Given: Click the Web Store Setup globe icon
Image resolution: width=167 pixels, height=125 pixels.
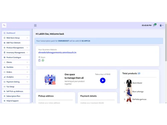Looking at the screenshot, I should coord(5,38).
